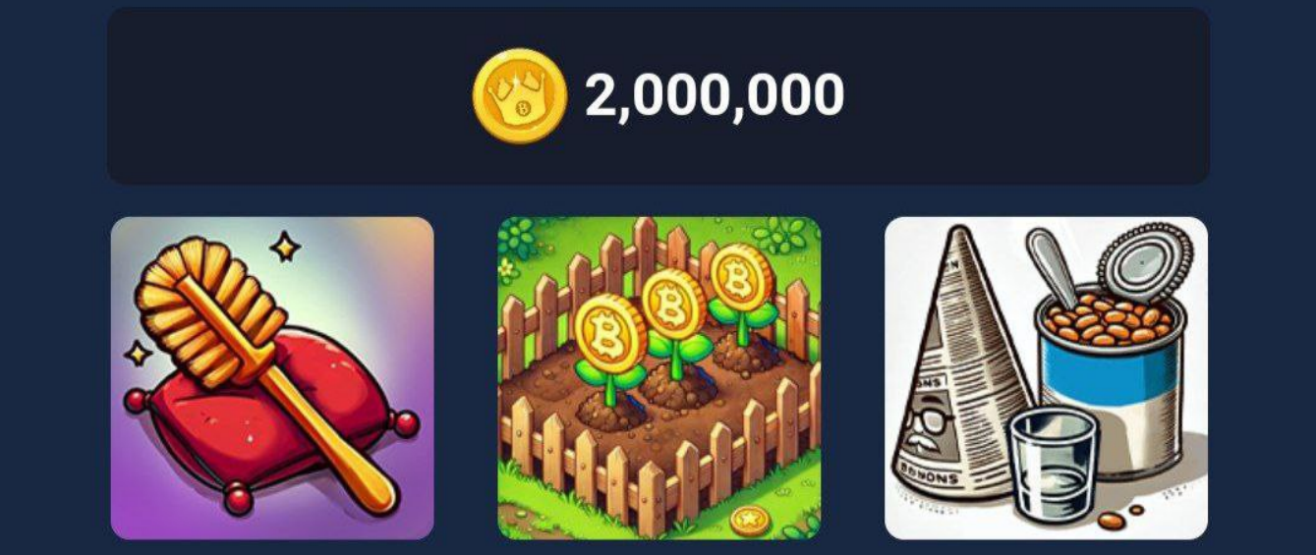Click the gold crown coin icon

(519, 95)
